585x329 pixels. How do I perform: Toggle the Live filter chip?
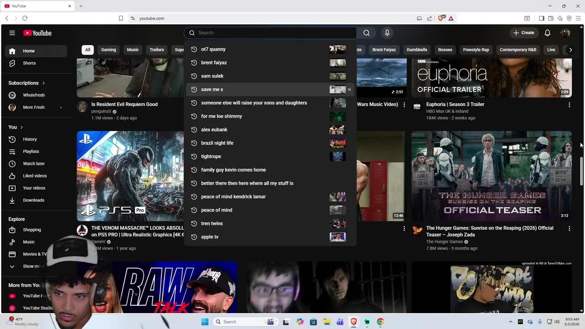click(551, 49)
